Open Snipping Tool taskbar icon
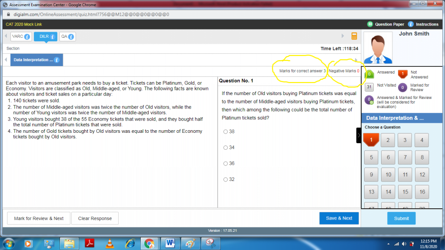Screen dimensions: 445x250 point(211,243)
